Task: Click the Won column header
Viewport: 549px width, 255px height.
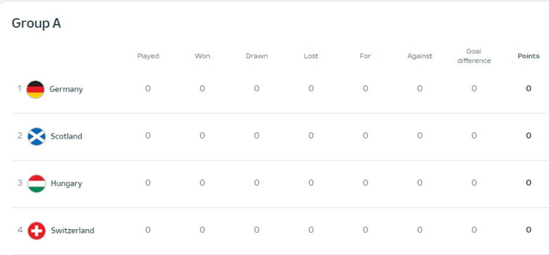Action: coord(202,56)
